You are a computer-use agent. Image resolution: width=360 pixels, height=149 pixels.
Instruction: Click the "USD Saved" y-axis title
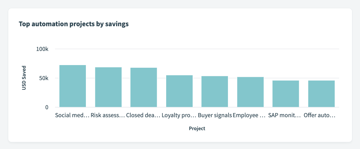[x=24, y=78]
